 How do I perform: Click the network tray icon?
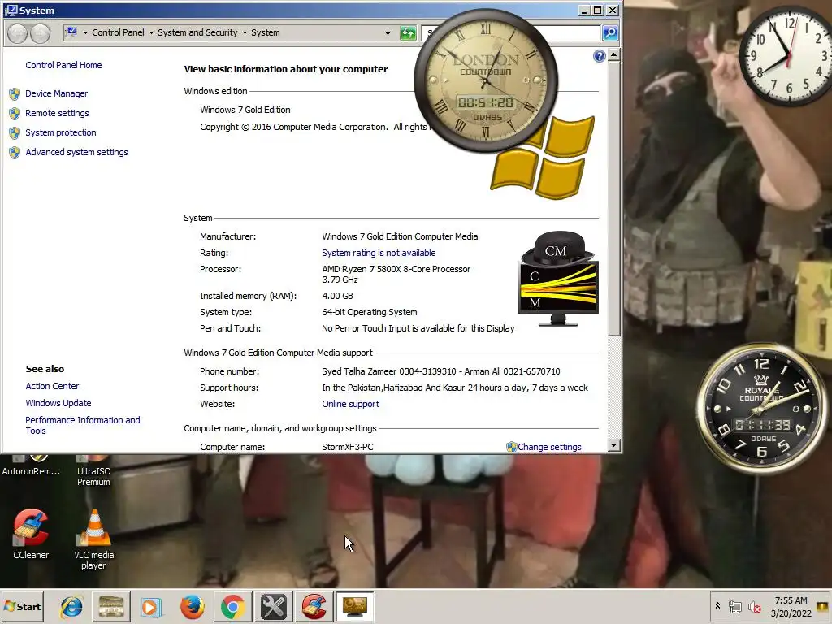coord(734,606)
